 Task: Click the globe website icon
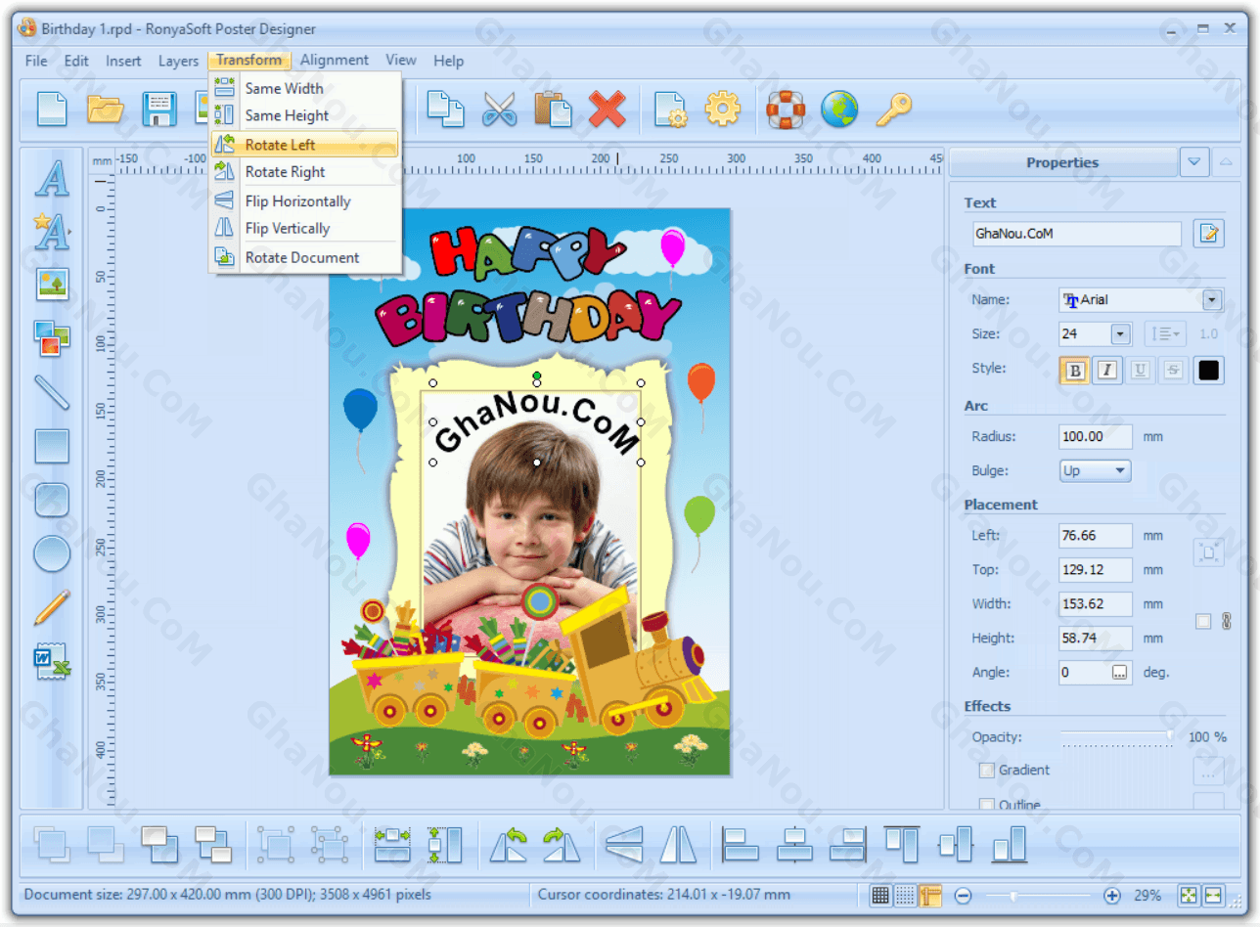[839, 109]
